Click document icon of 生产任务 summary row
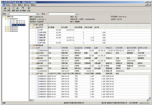 tap(38, 43)
